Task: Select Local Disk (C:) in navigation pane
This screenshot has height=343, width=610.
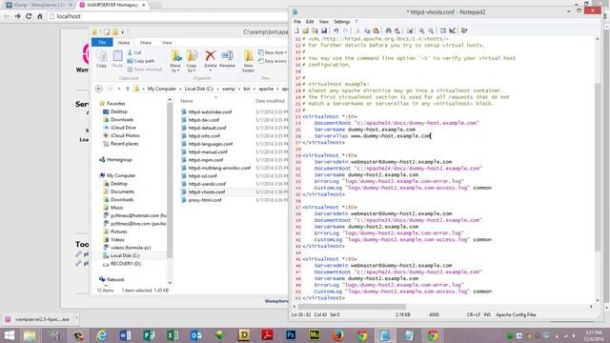Action: [125, 255]
